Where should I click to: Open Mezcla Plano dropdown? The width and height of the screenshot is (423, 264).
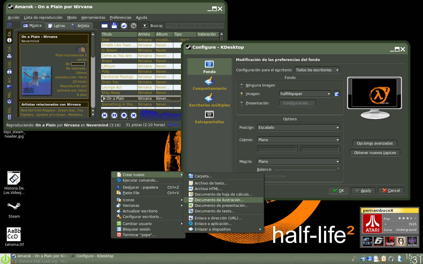pos(298,162)
